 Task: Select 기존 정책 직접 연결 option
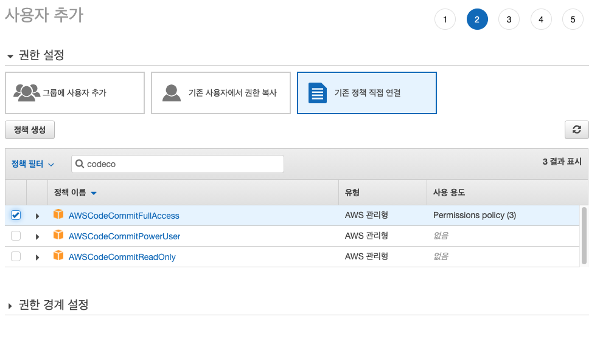pyautogui.click(x=366, y=93)
